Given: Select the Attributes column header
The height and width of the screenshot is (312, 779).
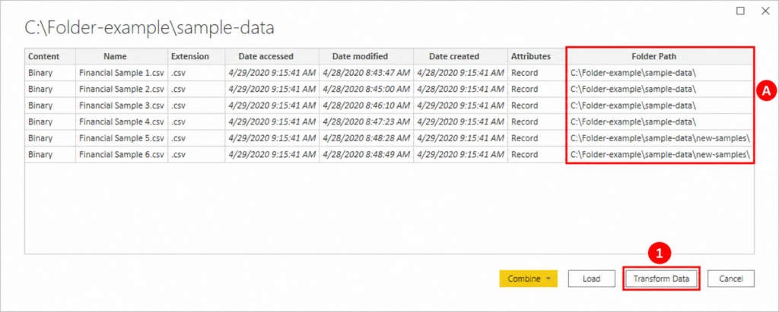Looking at the screenshot, I should click(x=536, y=56).
